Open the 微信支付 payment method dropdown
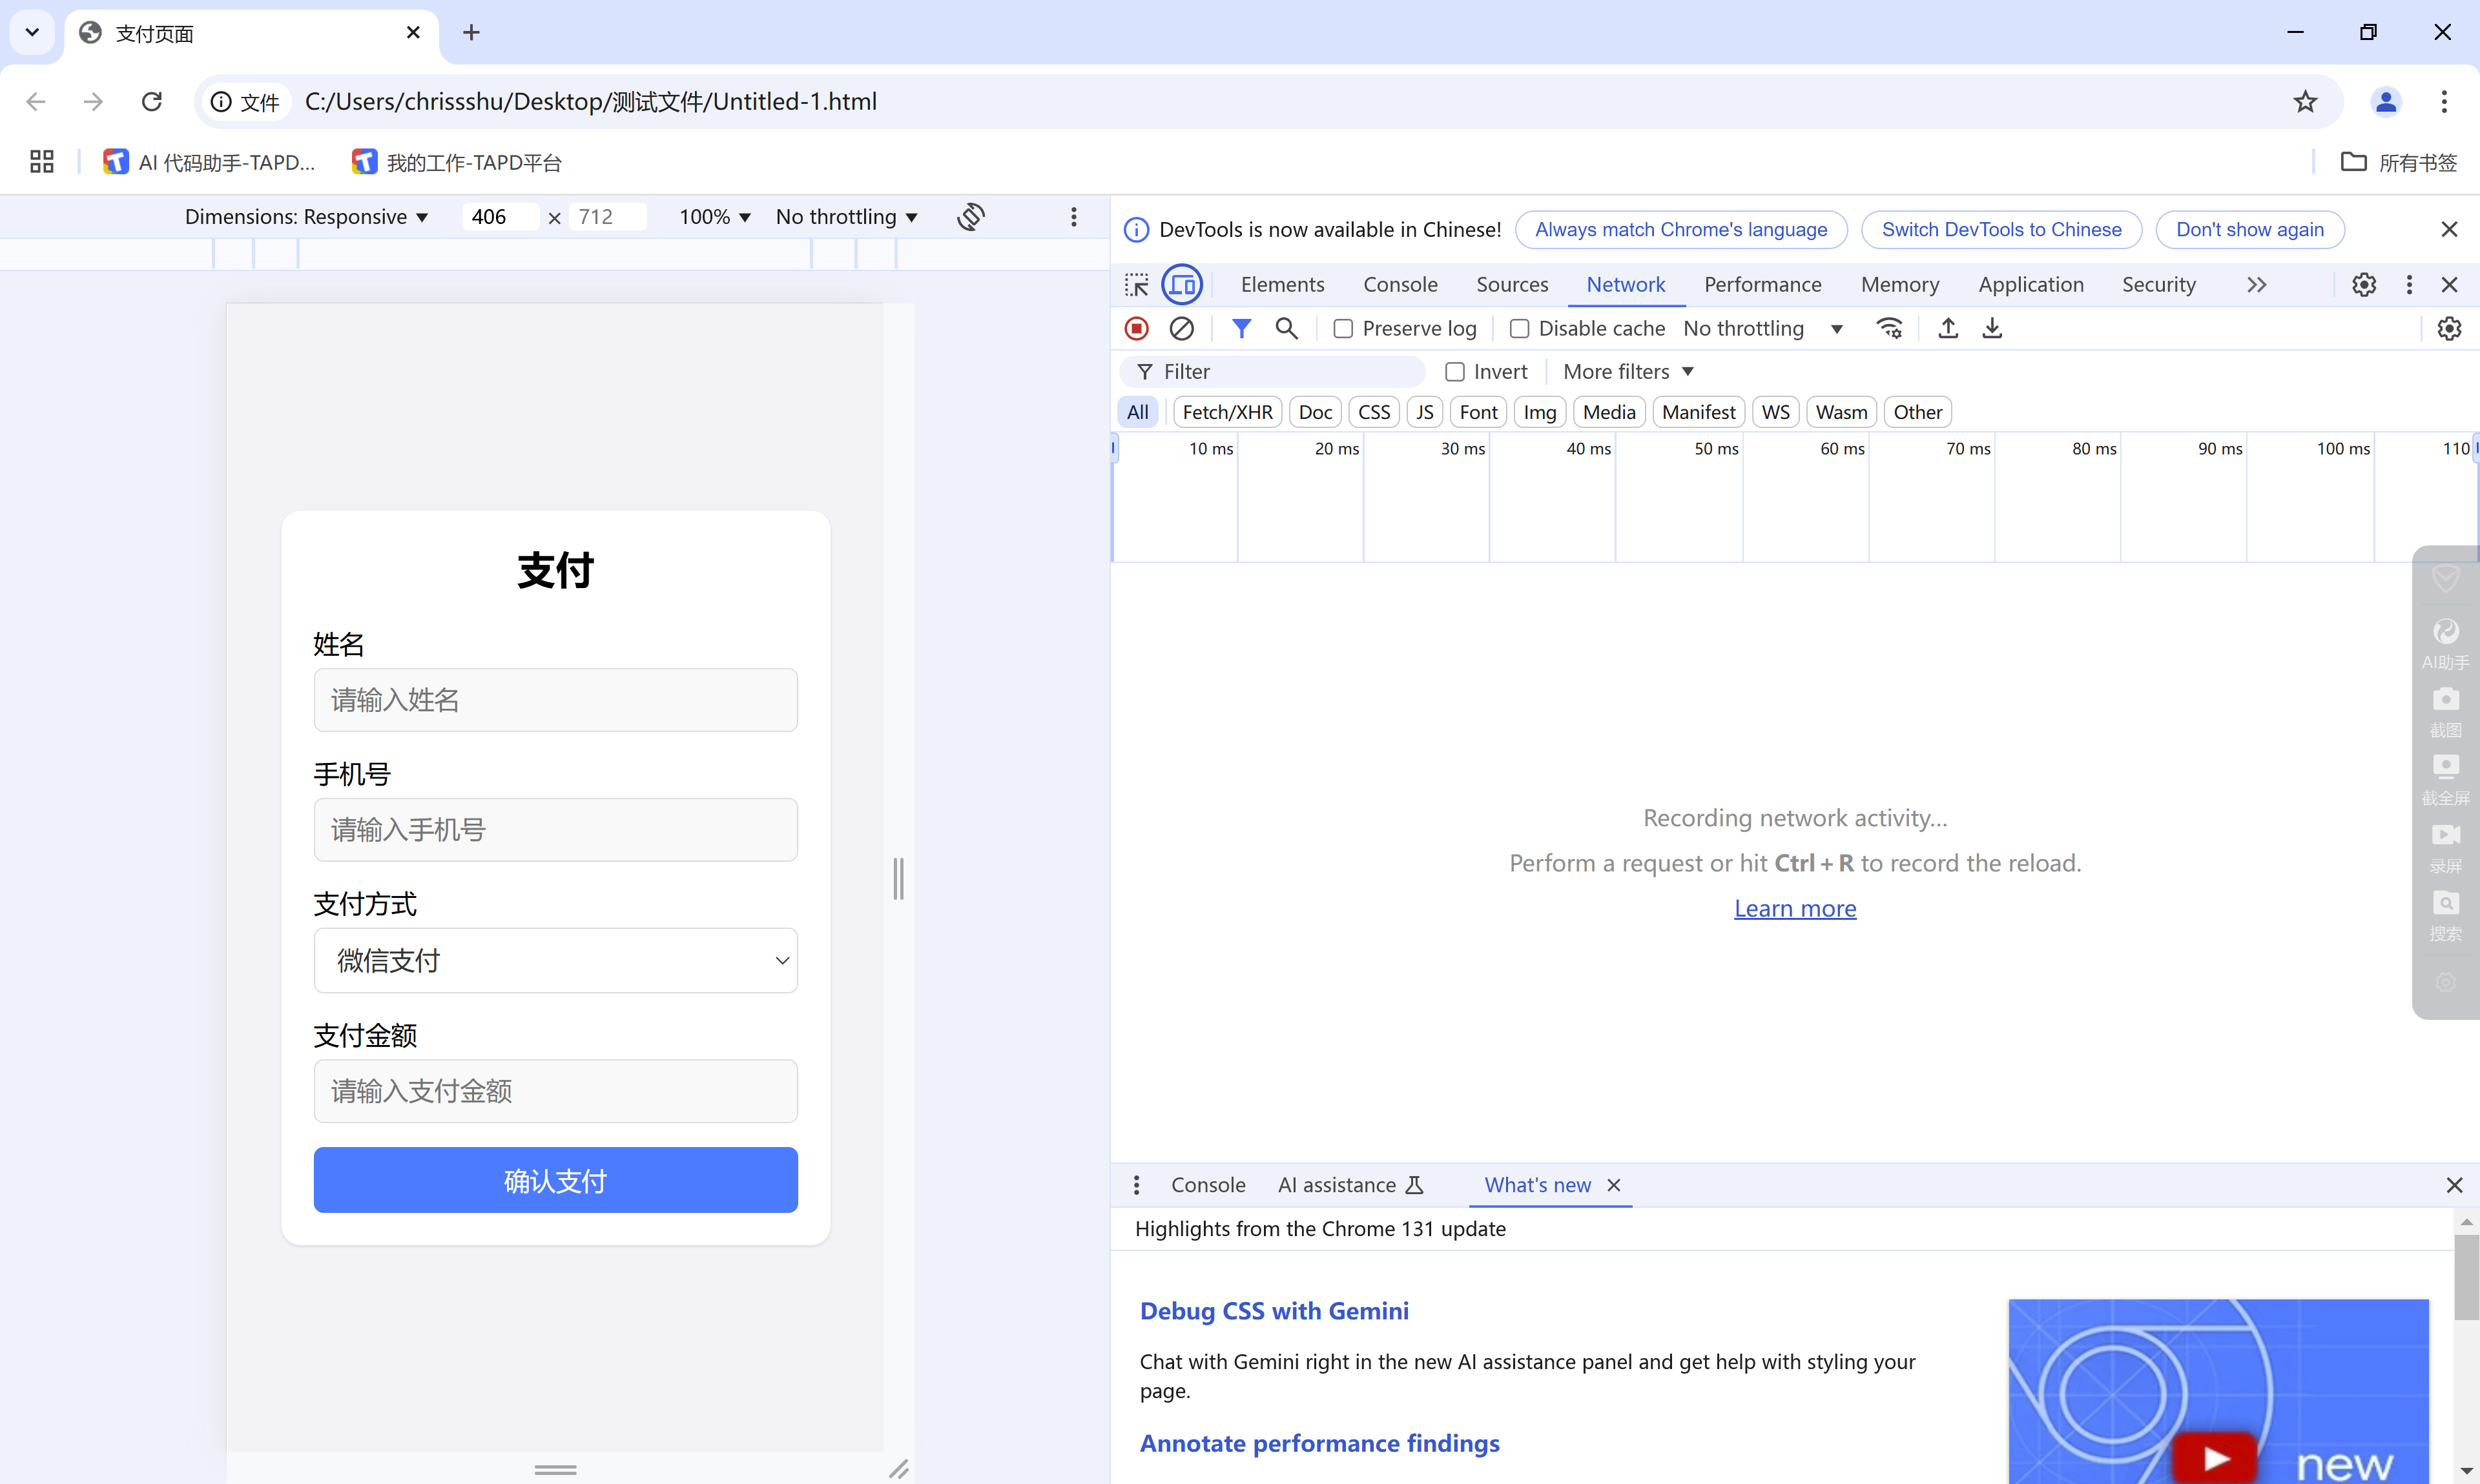This screenshot has height=1484, width=2480. tap(555, 960)
